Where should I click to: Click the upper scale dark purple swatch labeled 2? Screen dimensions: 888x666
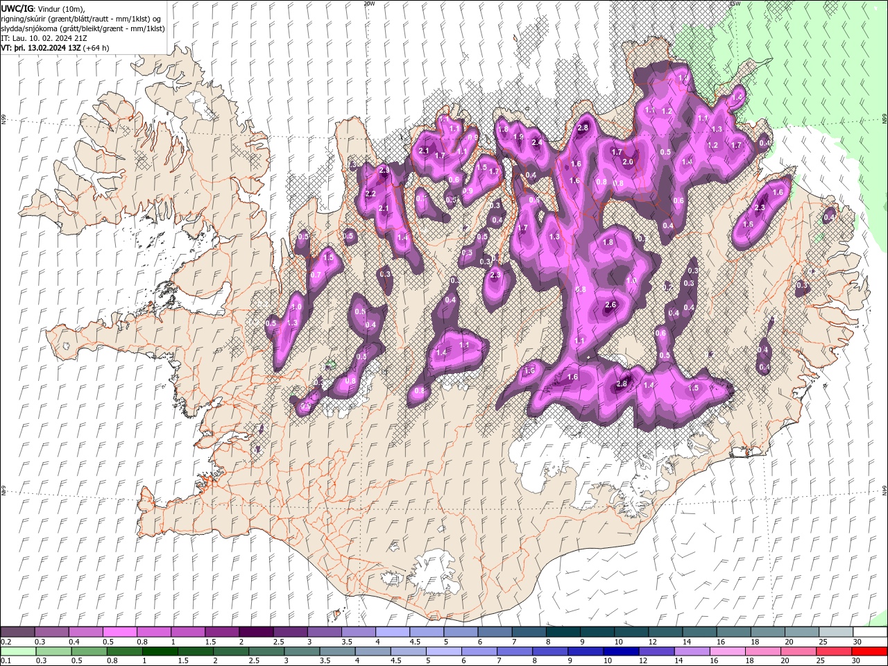pyautogui.click(x=256, y=632)
